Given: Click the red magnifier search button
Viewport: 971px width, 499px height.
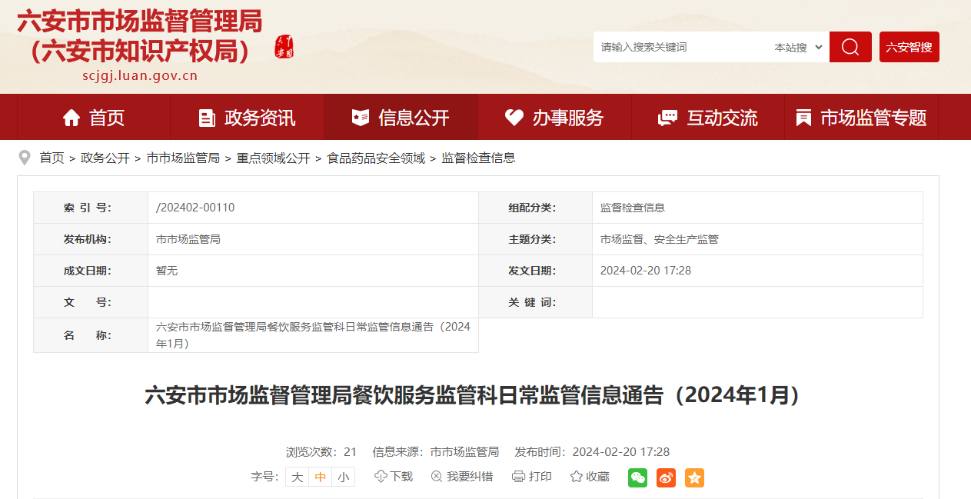Looking at the screenshot, I should pos(850,47).
